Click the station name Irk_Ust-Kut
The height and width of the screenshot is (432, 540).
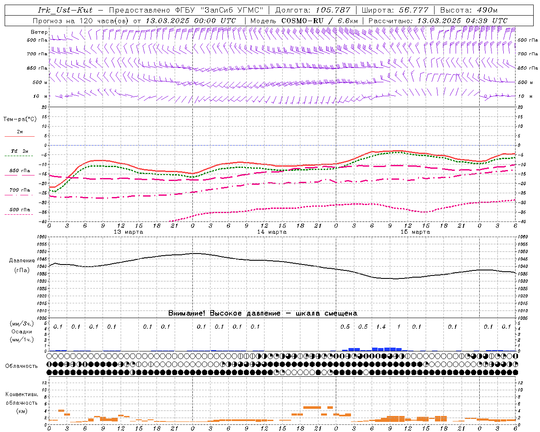coord(65,10)
